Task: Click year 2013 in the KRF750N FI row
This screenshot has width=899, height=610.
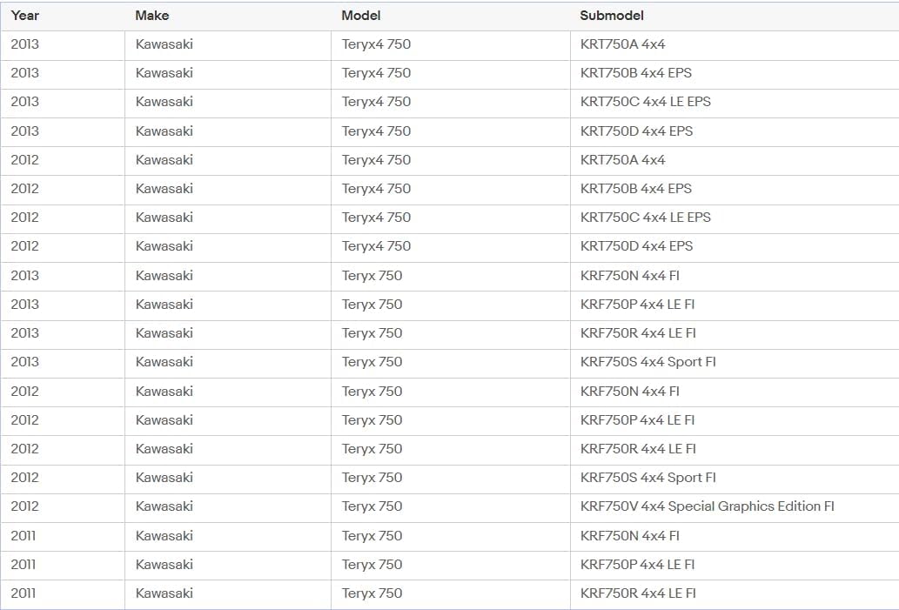Action: click(24, 275)
